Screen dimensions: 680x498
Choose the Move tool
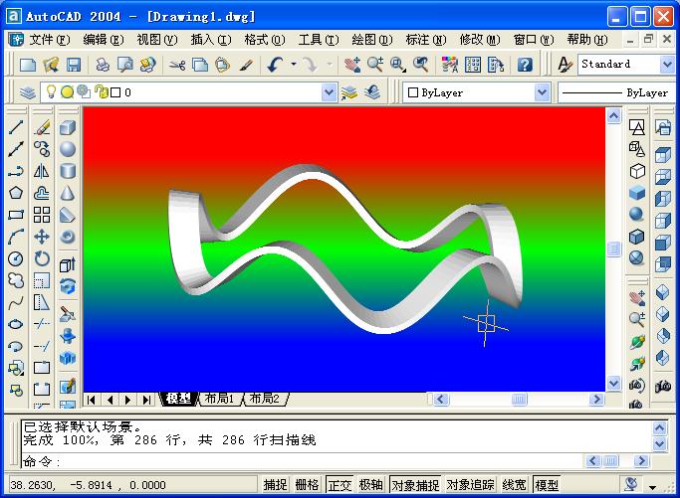42,237
